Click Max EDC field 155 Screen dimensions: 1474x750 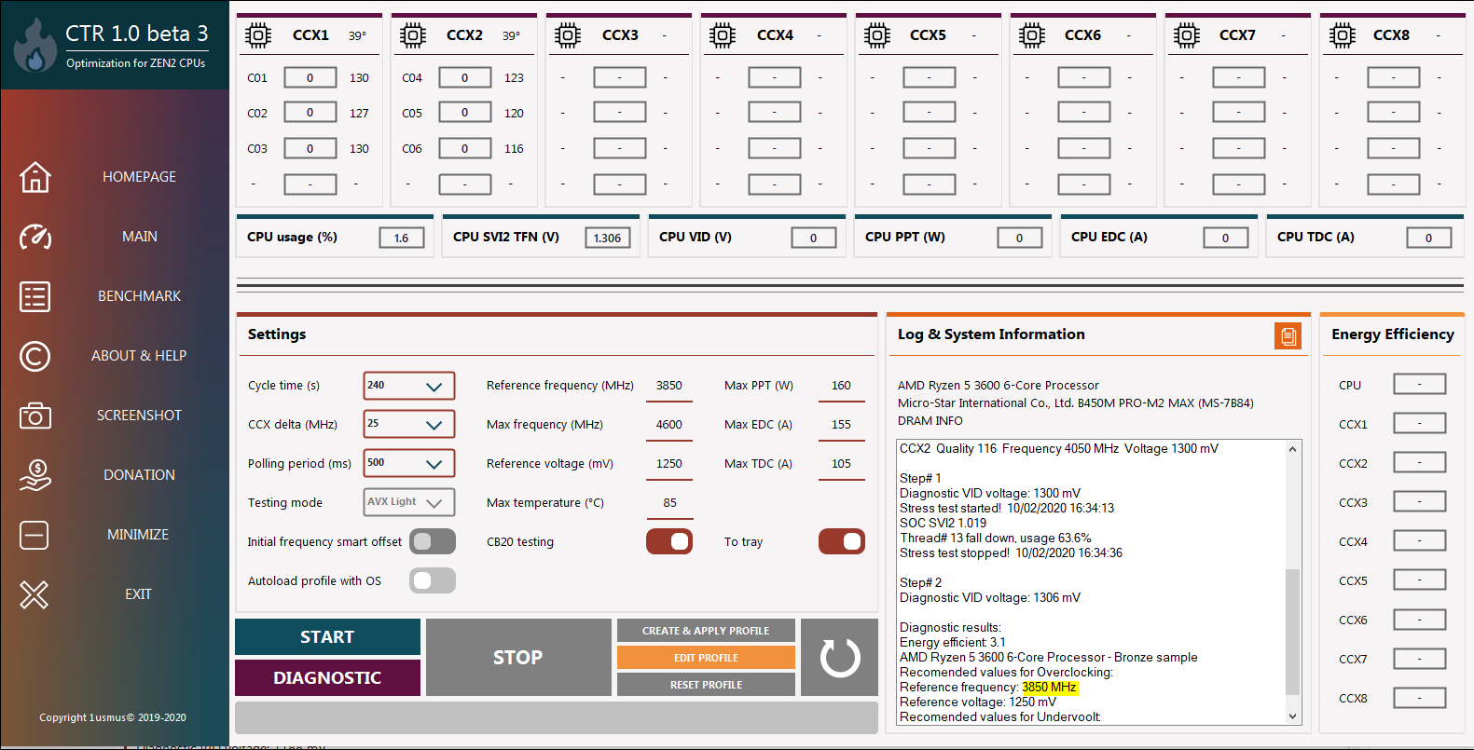point(842,425)
